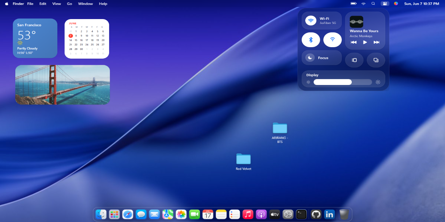
Task: Click the dim sun icon on Display slider
Action: tap(308, 82)
